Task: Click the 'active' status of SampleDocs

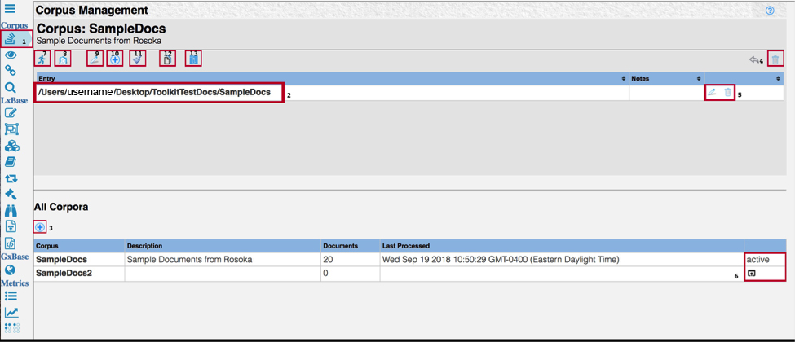Action: [x=757, y=260]
